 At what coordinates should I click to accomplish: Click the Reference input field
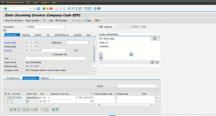[77, 43]
